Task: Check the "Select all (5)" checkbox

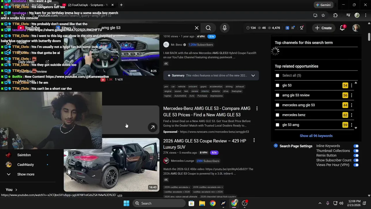Action: click(x=277, y=75)
